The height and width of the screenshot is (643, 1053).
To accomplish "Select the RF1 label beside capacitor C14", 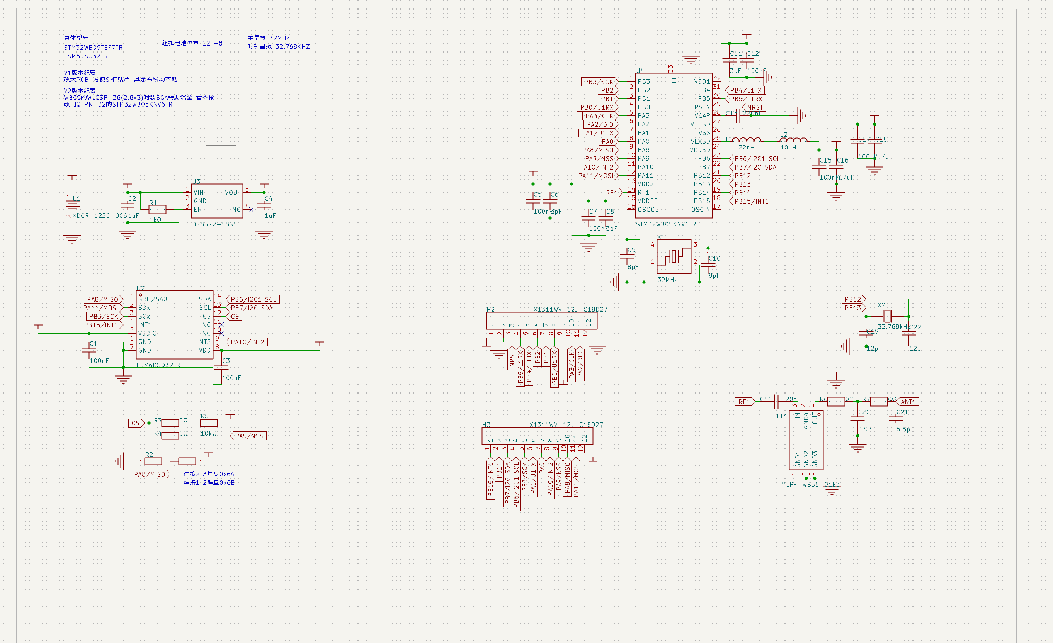I will [x=745, y=401].
